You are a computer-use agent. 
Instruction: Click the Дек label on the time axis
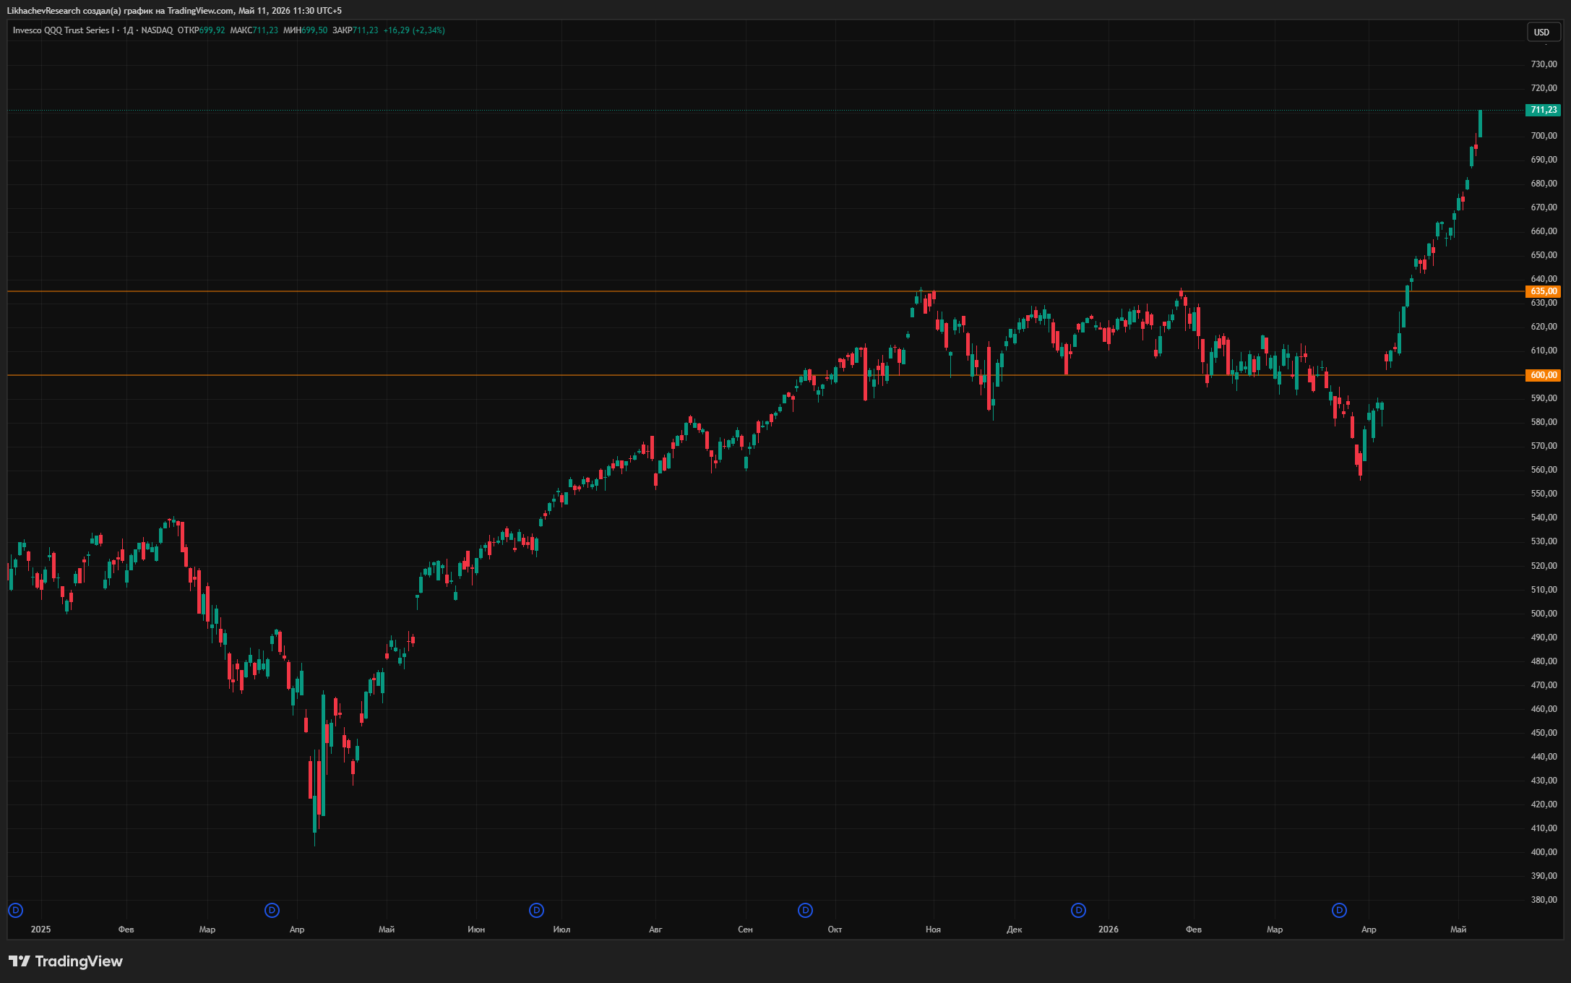click(1014, 930)
